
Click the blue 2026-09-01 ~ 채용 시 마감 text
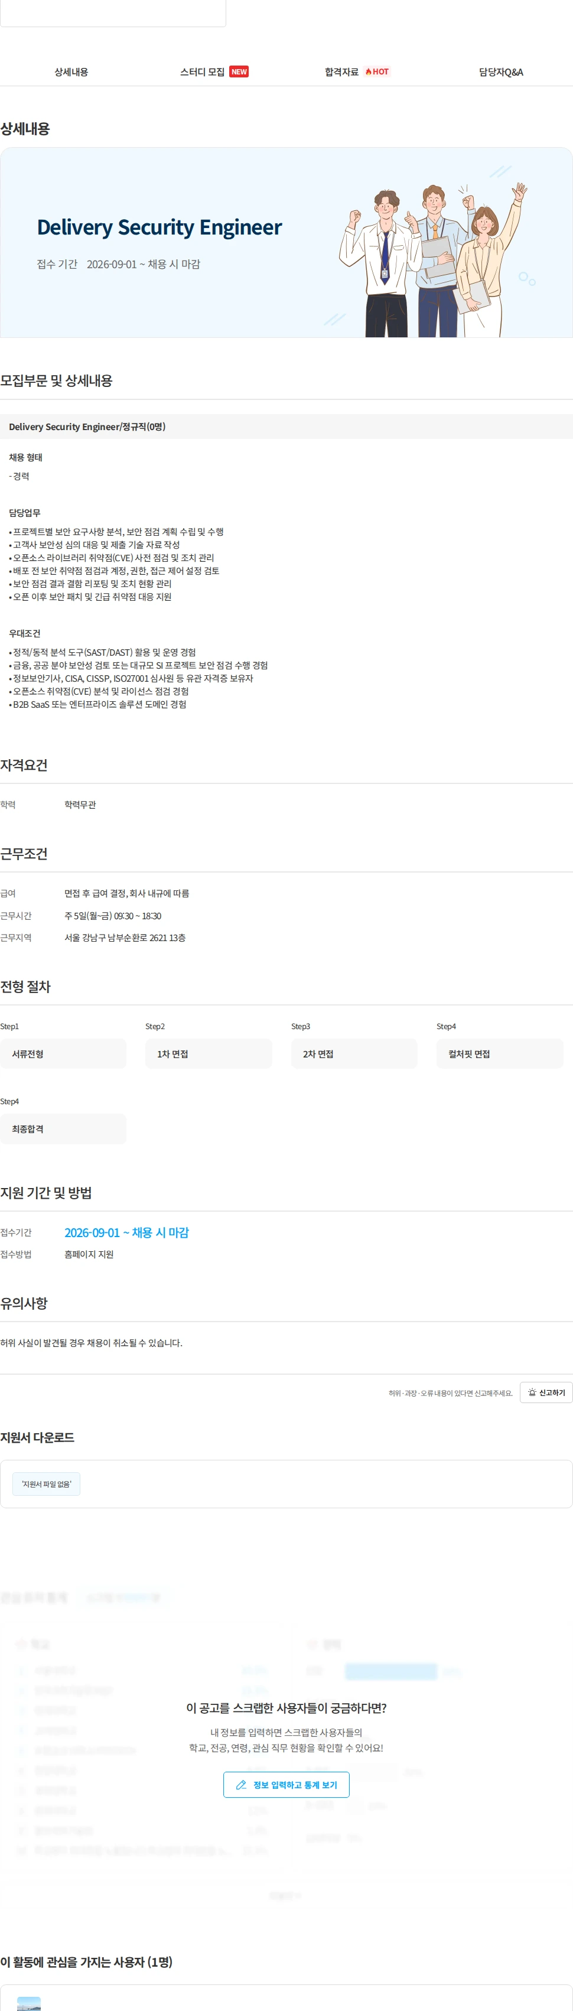coord(126,1232)
